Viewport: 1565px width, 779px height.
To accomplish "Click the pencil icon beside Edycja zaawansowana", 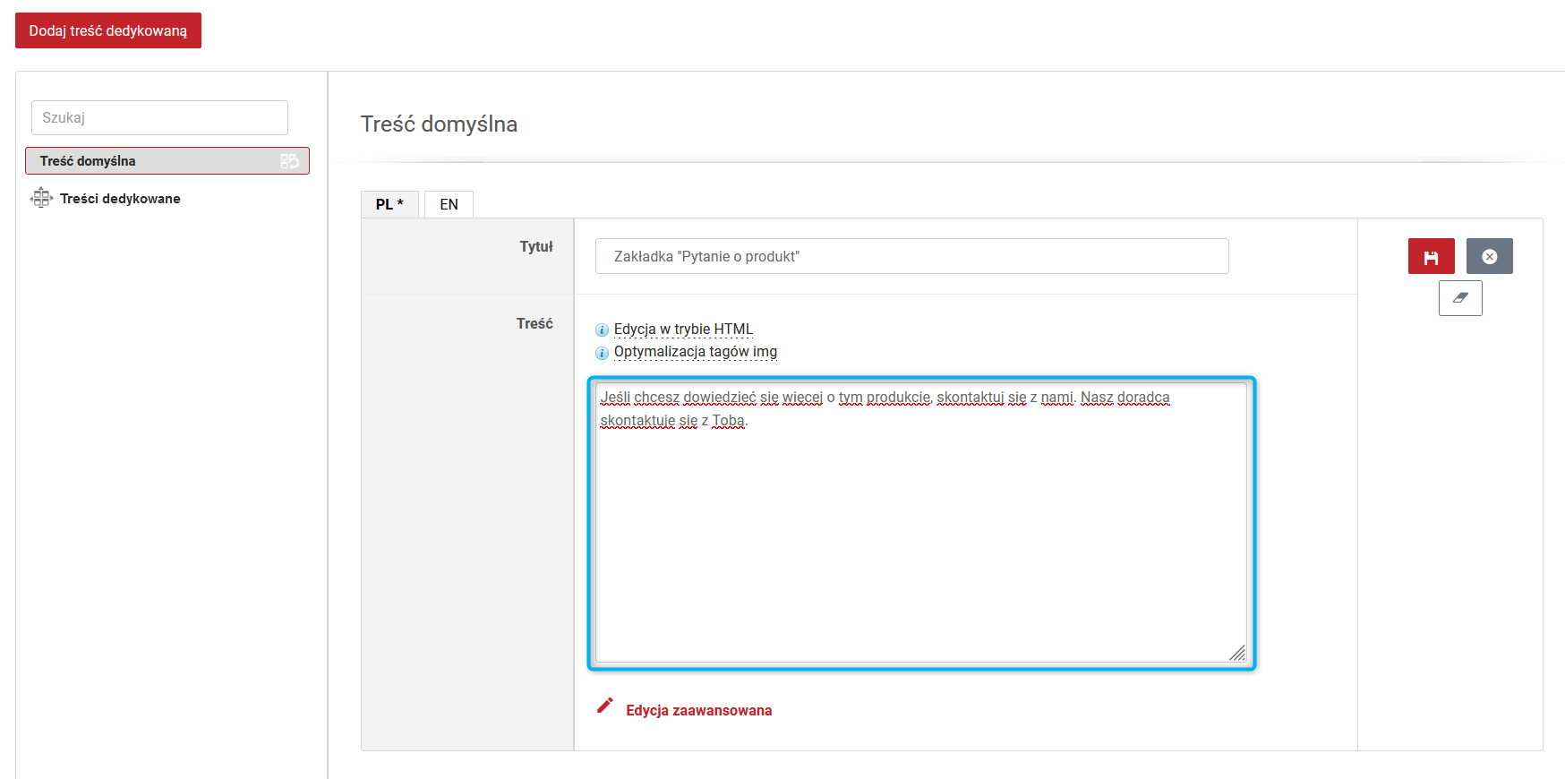I will click(605, 706).
